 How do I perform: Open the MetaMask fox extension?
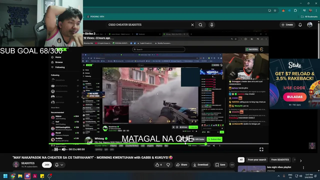click(x=283, y=10)
